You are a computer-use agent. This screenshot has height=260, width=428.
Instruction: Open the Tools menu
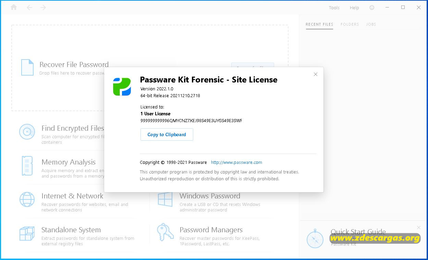[334, 8]
